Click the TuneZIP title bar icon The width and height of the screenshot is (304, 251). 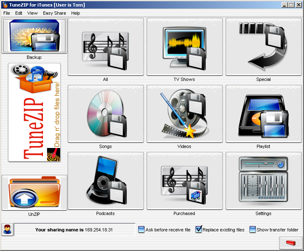pyautogui.click(x=5, y=5)
